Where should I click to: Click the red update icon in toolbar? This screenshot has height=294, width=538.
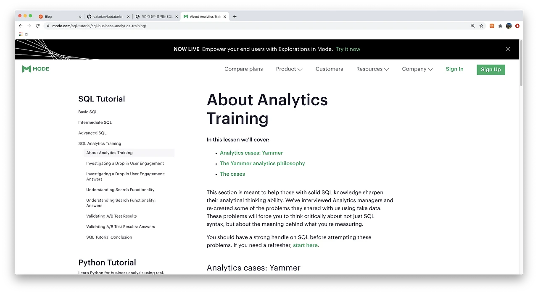tap(517, 26)
